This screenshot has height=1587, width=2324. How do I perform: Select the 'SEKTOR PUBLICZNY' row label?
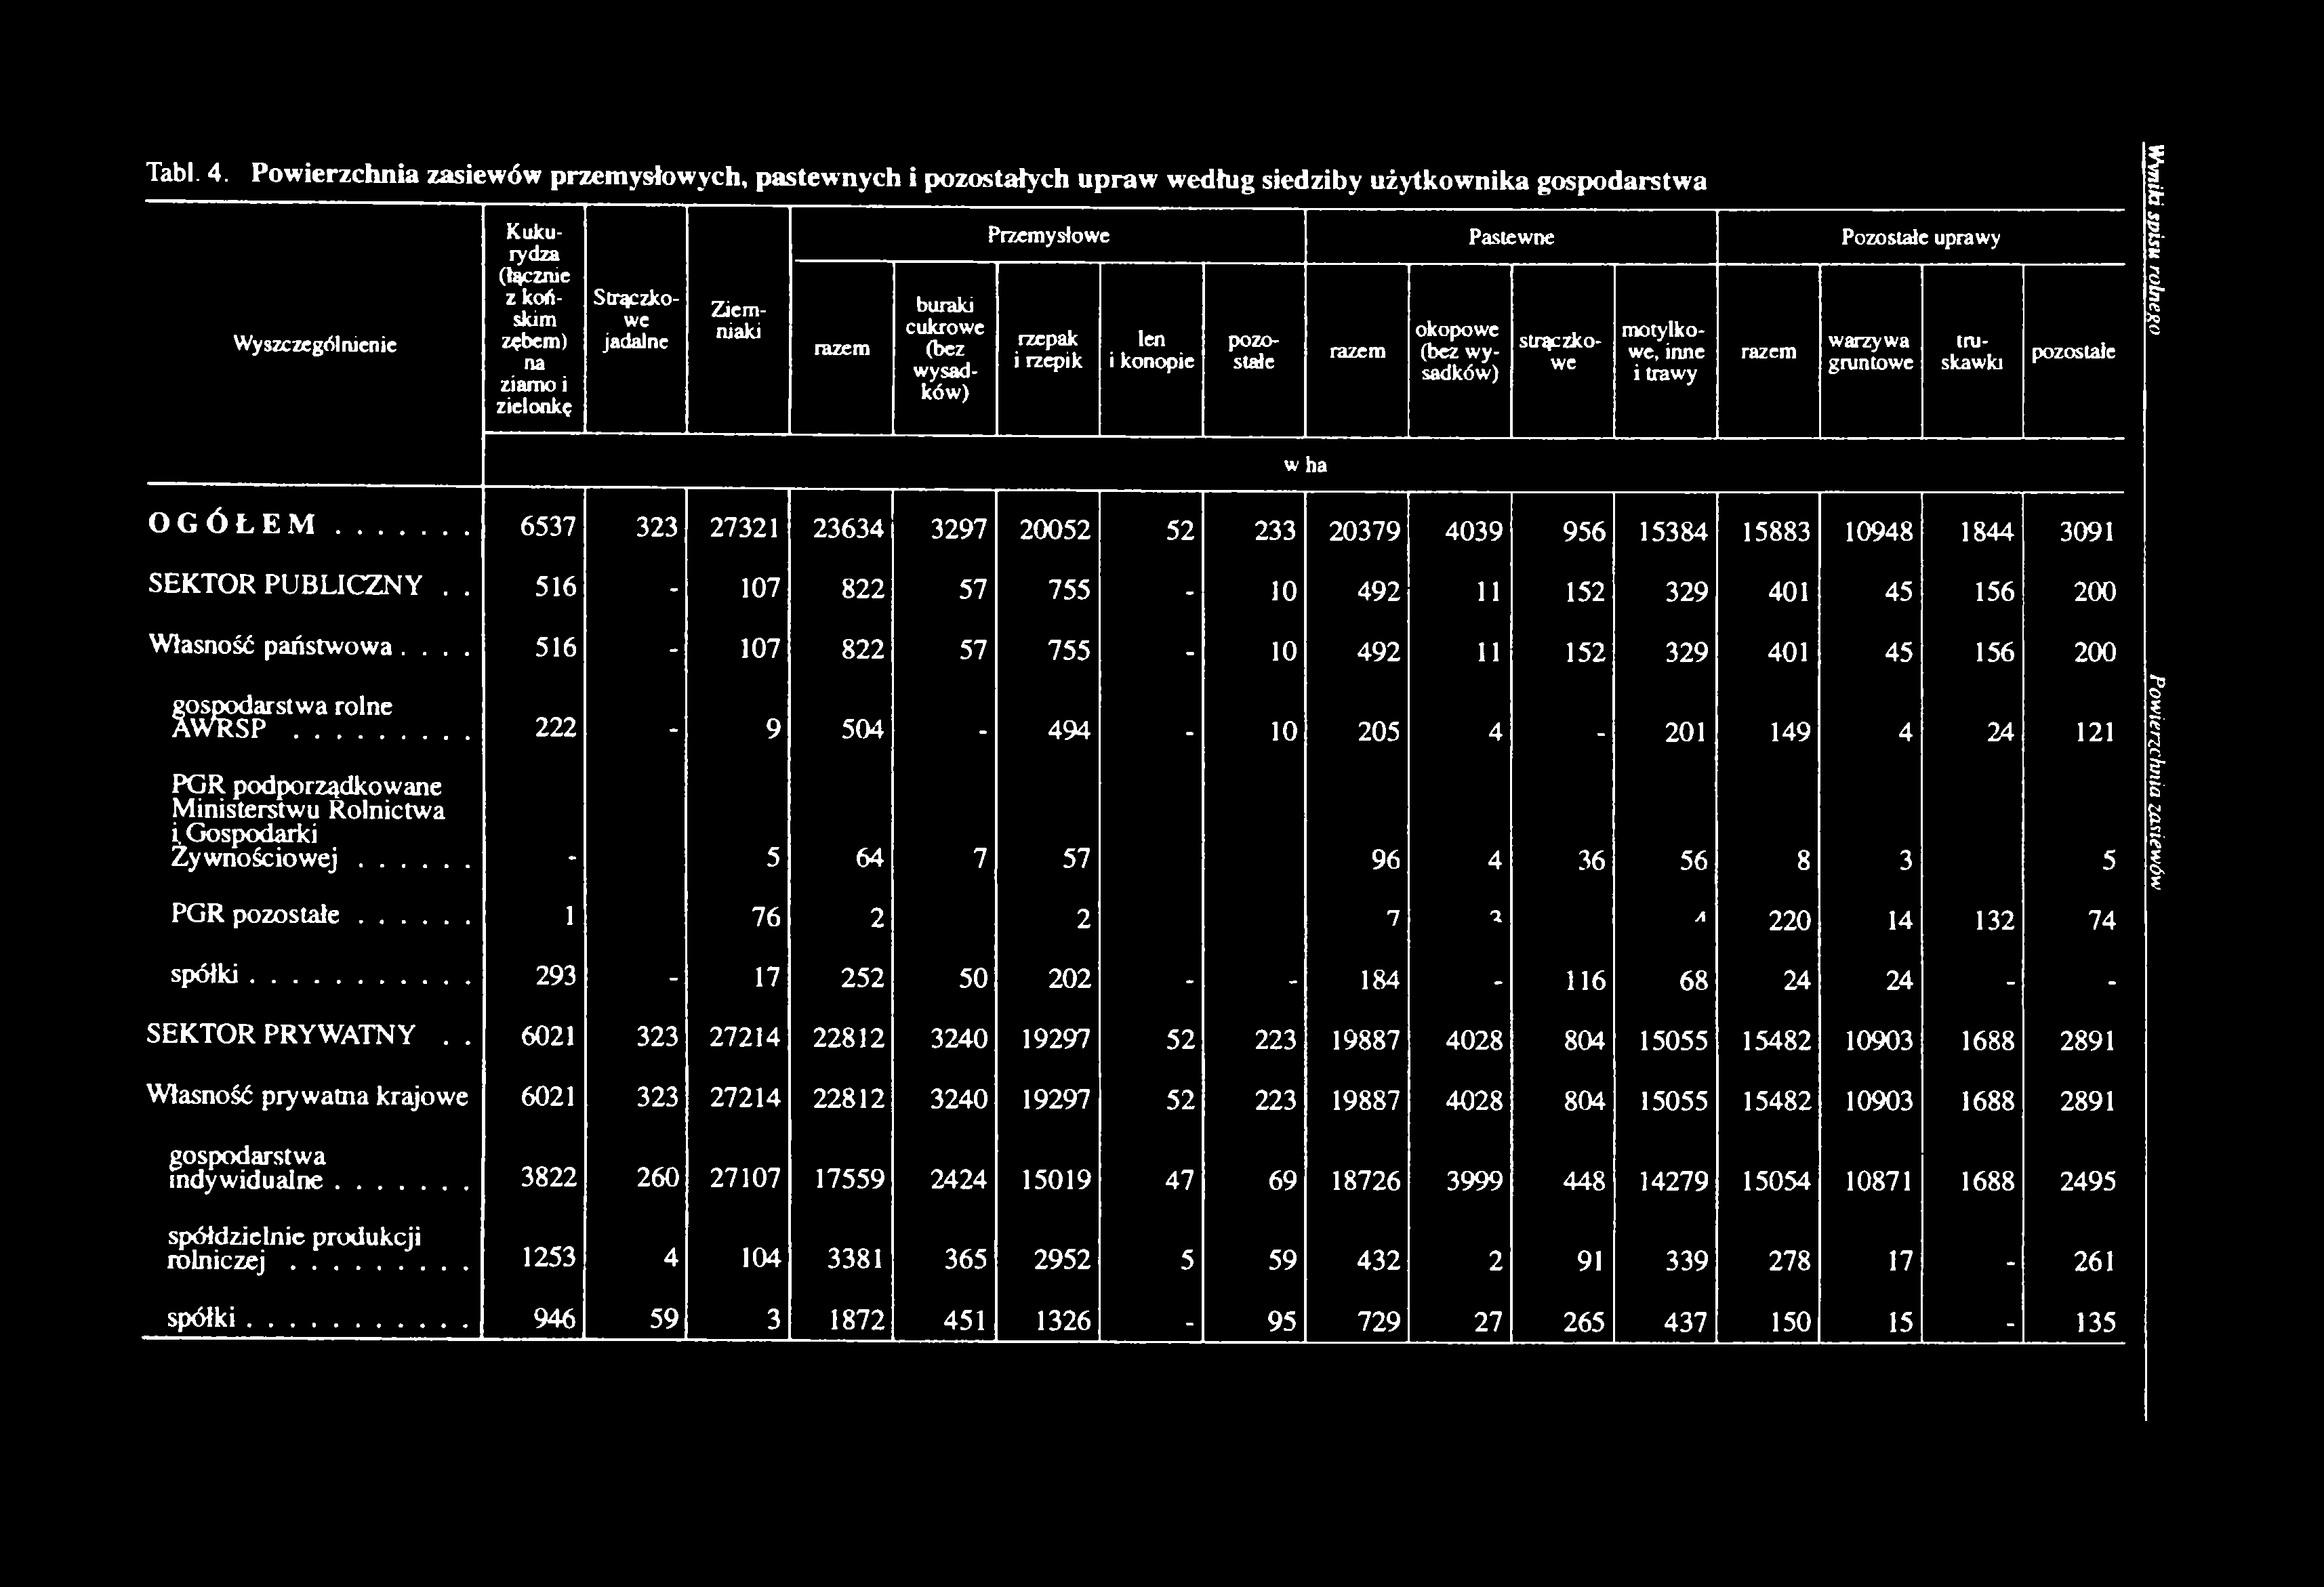click(x=285, y=584)
